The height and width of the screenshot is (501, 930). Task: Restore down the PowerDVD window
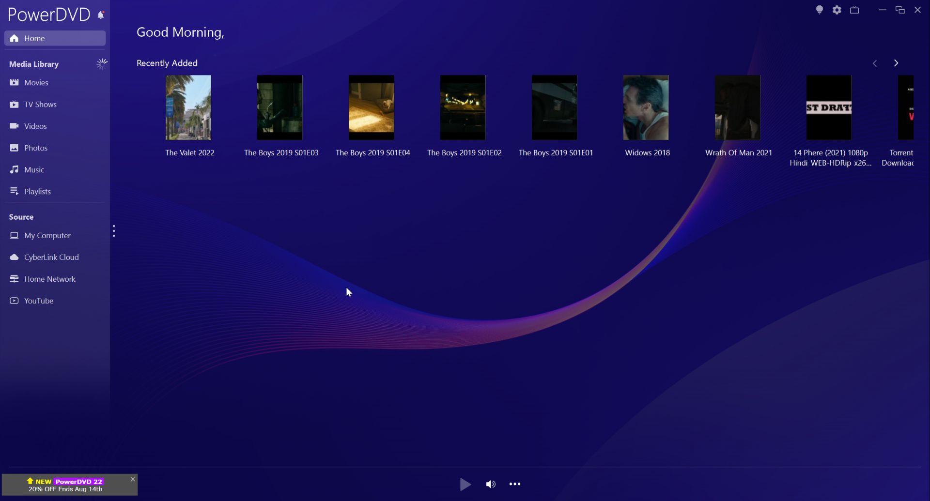coord(900,10)
